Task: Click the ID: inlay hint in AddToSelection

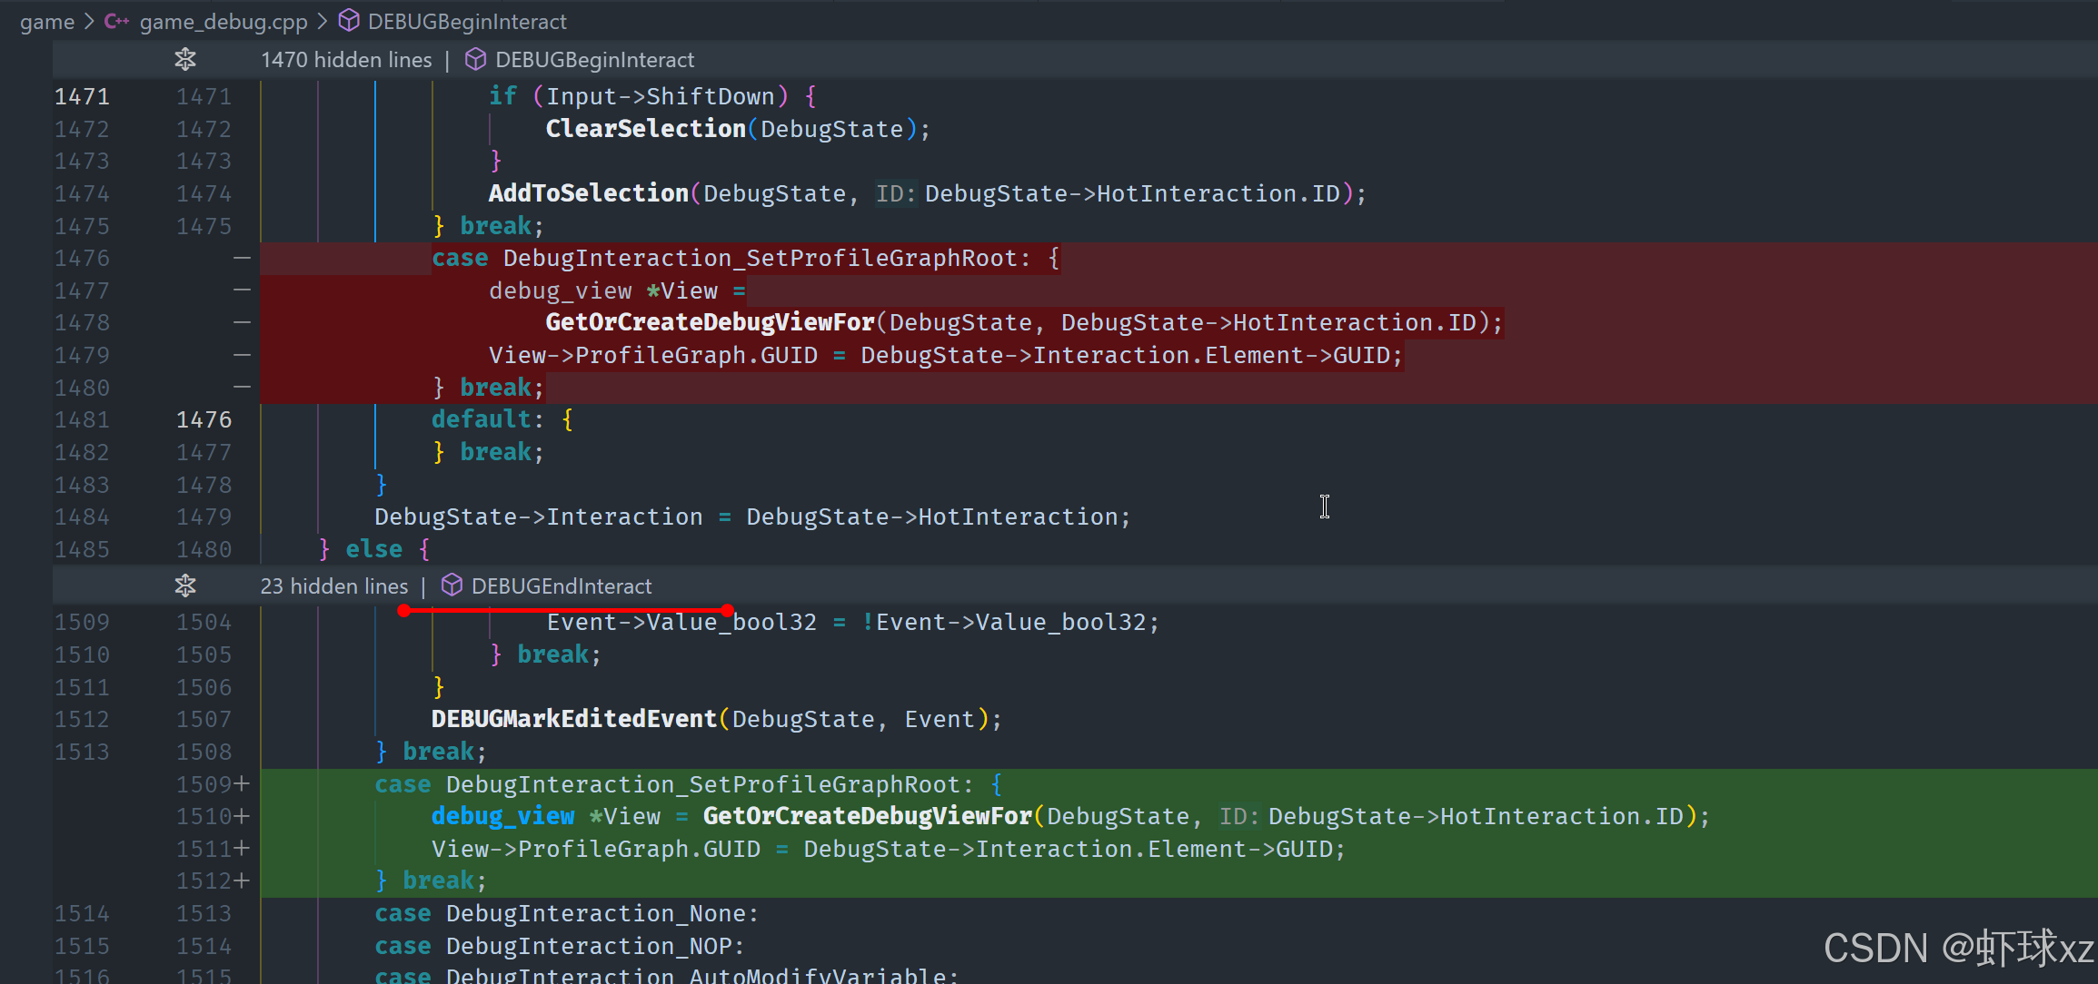Action: click(x=895, y=193)
